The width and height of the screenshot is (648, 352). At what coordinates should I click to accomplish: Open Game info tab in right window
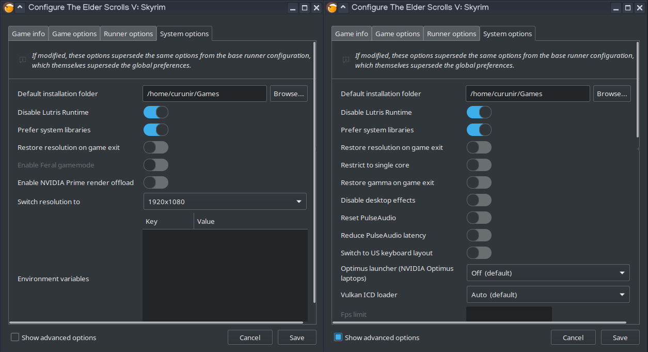352,34
